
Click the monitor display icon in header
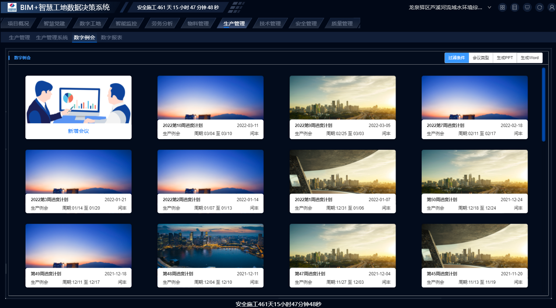pyautogui.click(x=527, y=7)
